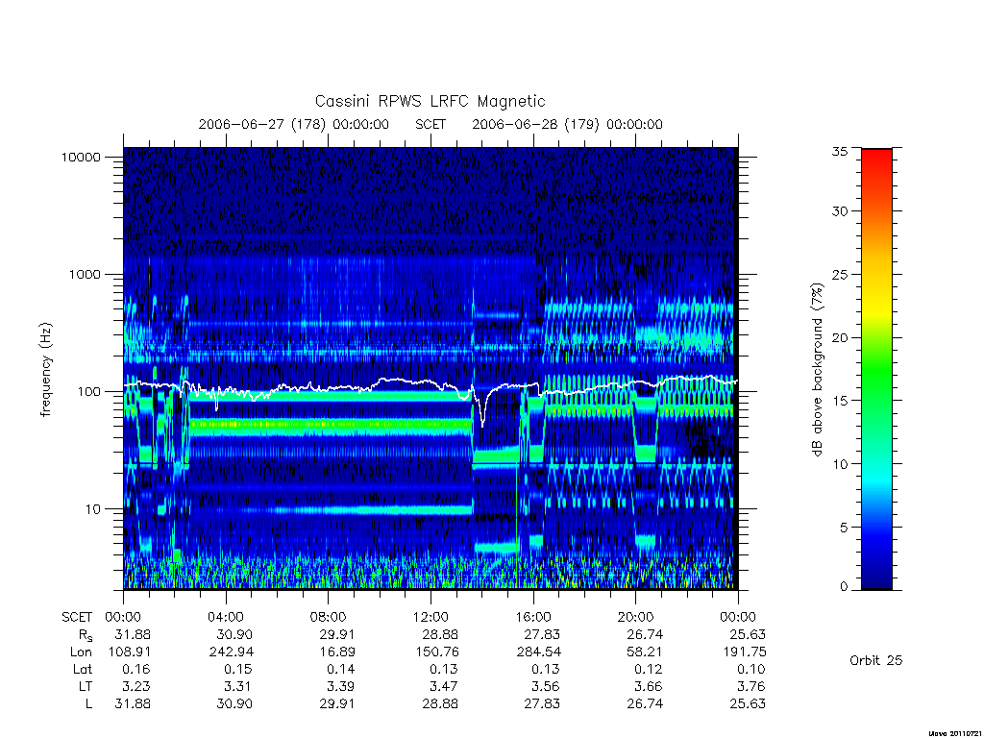
Task: Click the '100' frequency tick label
Action: [88, 392]
